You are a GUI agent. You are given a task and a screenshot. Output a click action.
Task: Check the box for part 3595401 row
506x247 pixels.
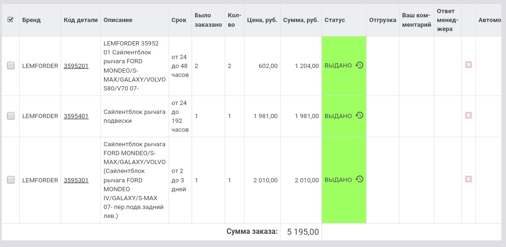pos(11,116)
